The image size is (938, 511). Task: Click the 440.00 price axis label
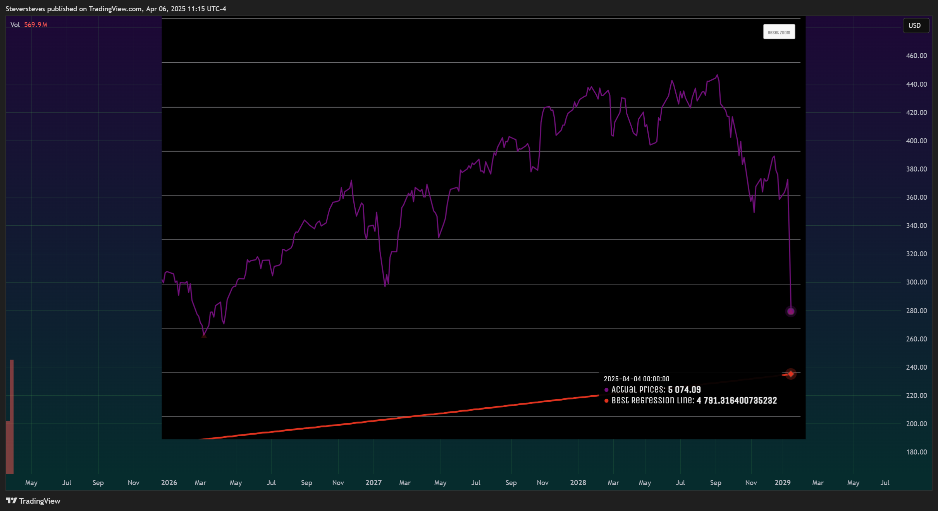(916, 84)
